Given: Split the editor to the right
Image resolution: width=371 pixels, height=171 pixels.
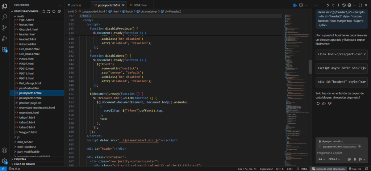Looking at the screenshot, I should point(301,5).
